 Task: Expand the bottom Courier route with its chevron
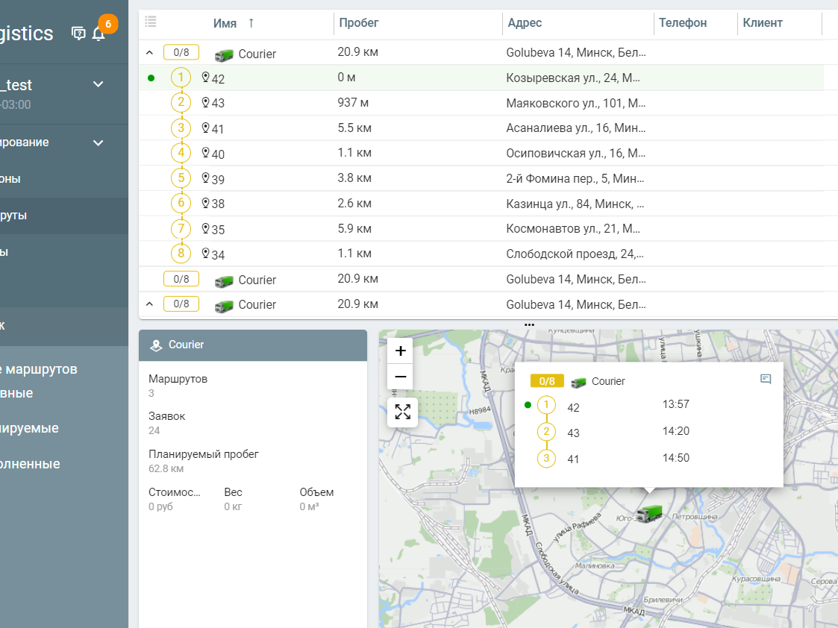click(148, 304)
